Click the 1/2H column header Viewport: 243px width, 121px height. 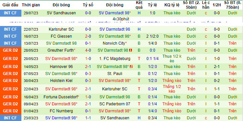point(217,5)
